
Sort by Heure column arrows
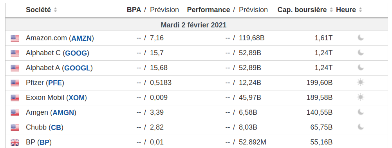tap(360, 10)
